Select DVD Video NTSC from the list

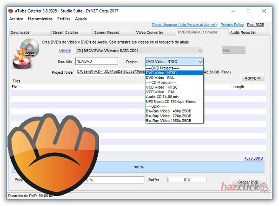(174, 73)
